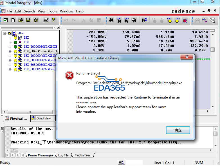
Task: Toggle the checkbox next to dbx root
Action: tap(10, 33)
